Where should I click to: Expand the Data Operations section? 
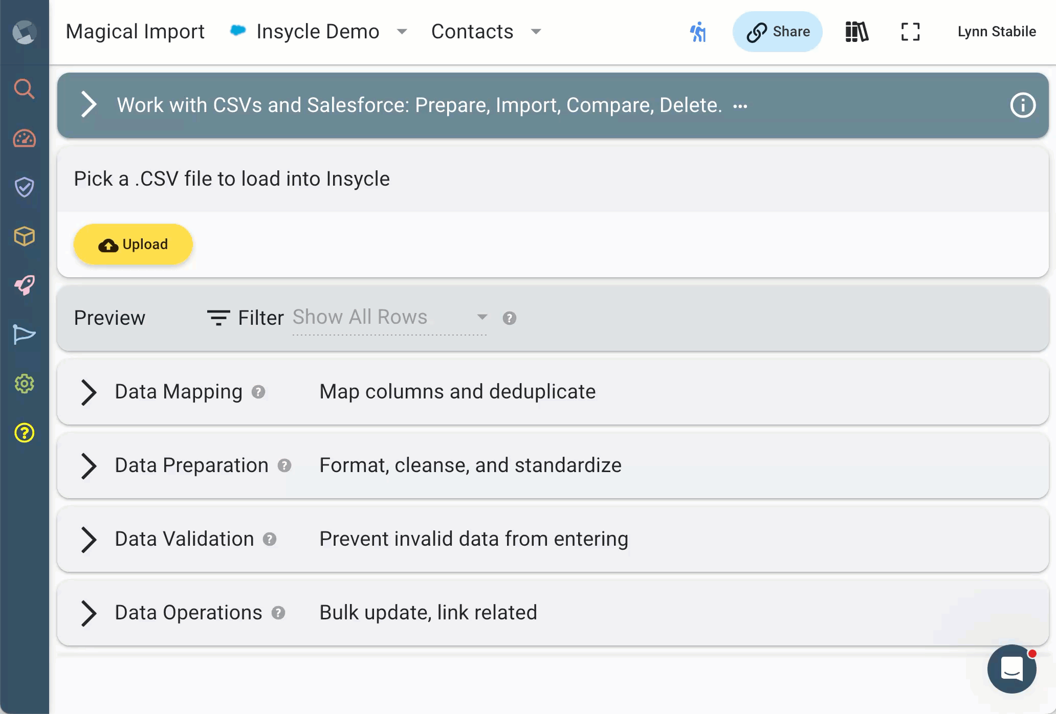(x=89, y=613)
